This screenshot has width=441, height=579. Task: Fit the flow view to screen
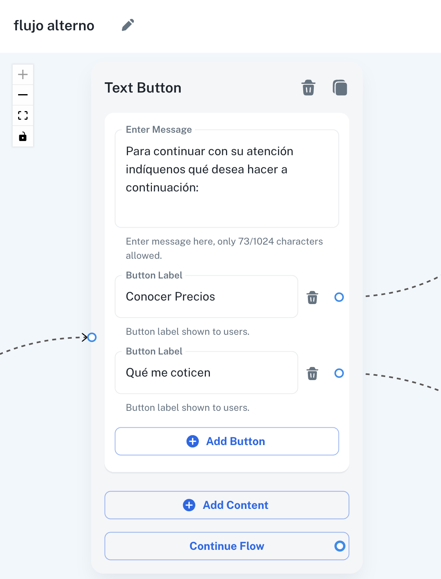pos(23,116)
